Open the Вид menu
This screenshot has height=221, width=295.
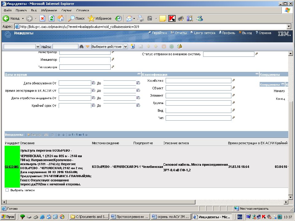coord(34,10)
